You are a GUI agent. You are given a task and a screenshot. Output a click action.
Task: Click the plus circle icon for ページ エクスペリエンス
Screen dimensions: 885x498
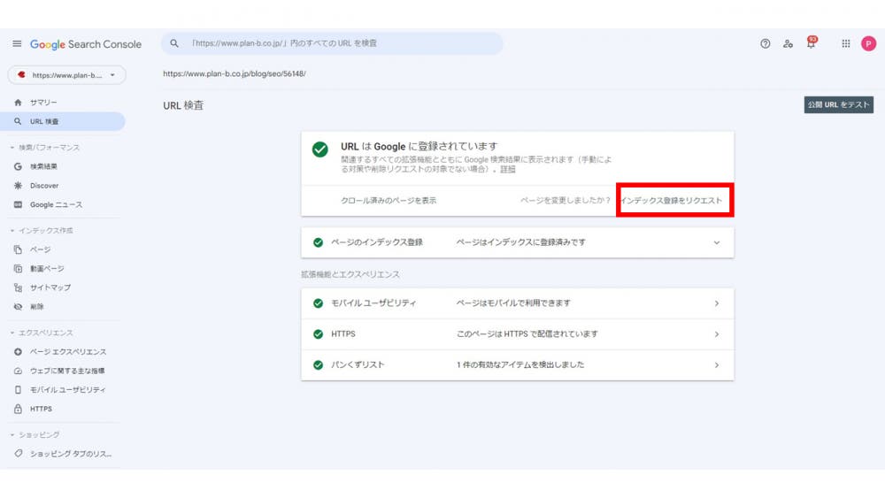pyautogui.click(x=18, y=351)
